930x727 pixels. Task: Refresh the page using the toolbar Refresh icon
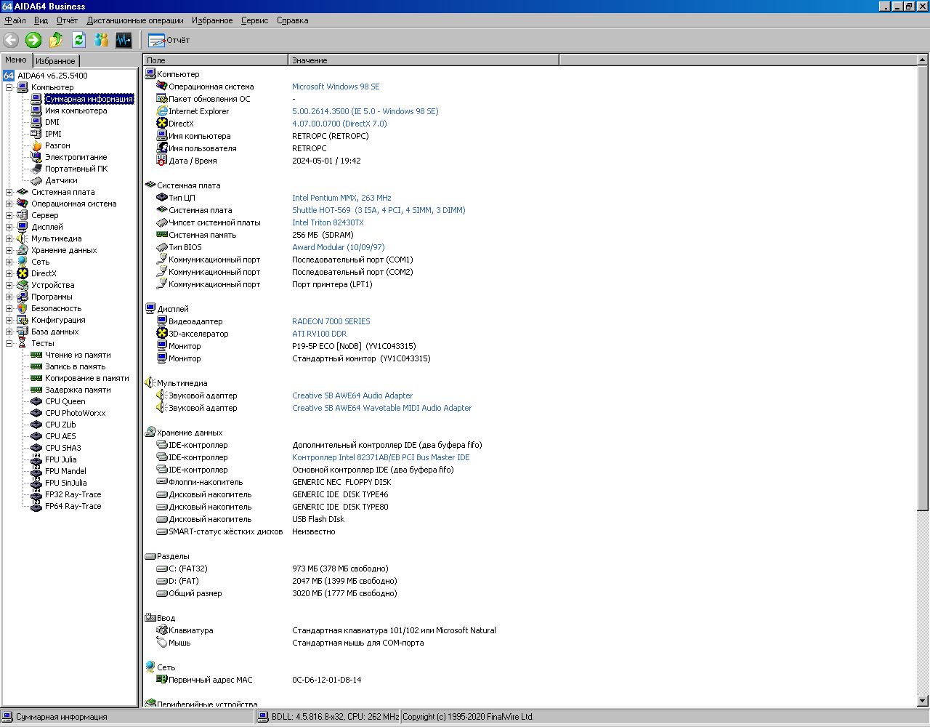click(78, 40)
